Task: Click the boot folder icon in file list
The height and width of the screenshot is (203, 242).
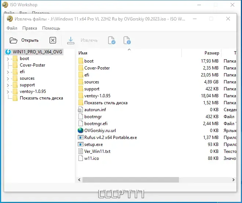Action: (x=81, y=61)
